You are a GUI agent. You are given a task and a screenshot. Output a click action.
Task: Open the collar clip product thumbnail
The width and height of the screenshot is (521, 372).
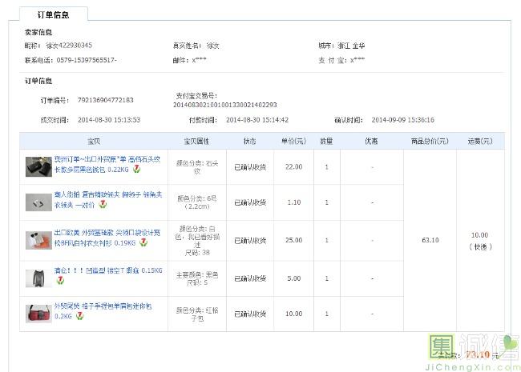coord(38,202)
